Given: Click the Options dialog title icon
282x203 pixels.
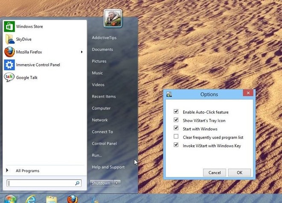Looking at the screenshot, I should [x=169, y=94].
